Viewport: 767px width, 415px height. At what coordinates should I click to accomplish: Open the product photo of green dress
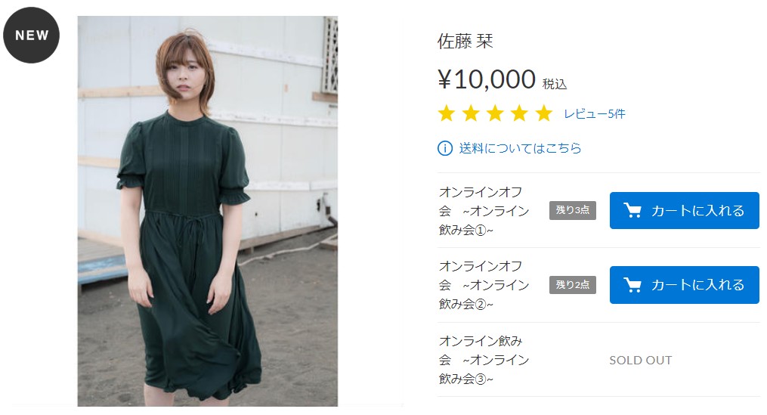pos(207,211)
